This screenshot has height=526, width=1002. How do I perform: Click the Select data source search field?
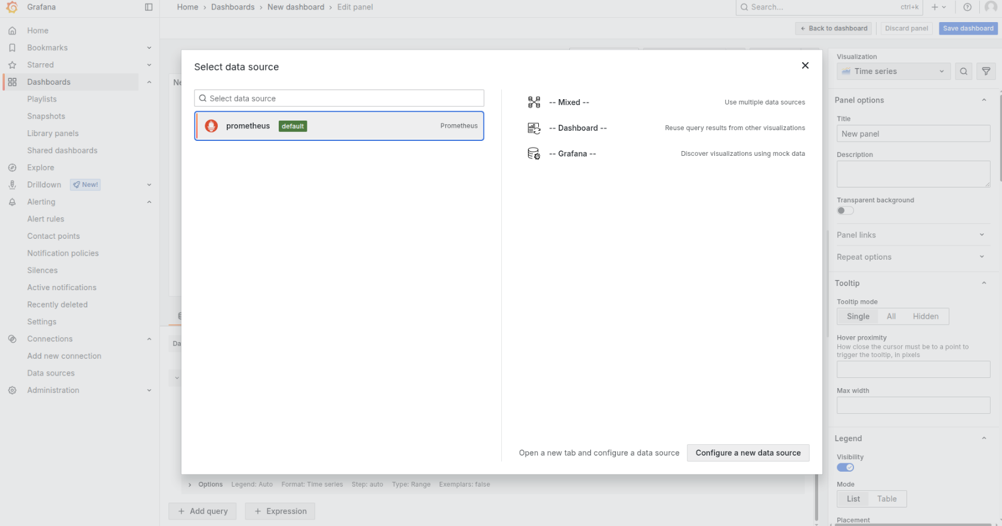[x=339, y=99]
